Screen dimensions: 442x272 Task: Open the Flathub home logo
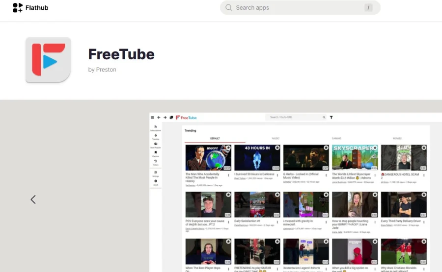pyautogui.click(x=30, y=7)
